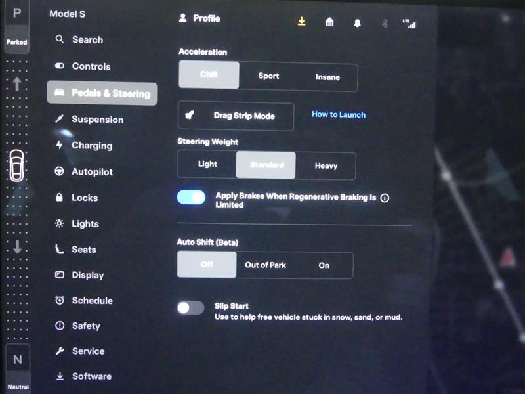Tap the Acceleration section heading
This screenshot has height=394, width=525.
pos(203,52)
